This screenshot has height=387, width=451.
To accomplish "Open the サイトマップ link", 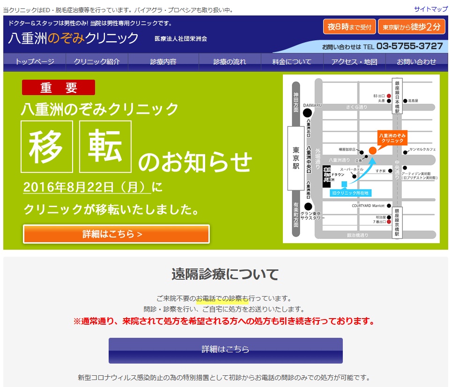I will (431, 9).
